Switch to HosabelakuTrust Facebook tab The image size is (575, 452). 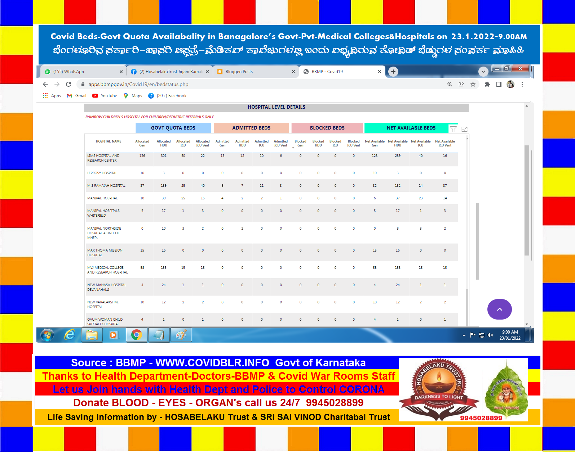tap(169, 72)
